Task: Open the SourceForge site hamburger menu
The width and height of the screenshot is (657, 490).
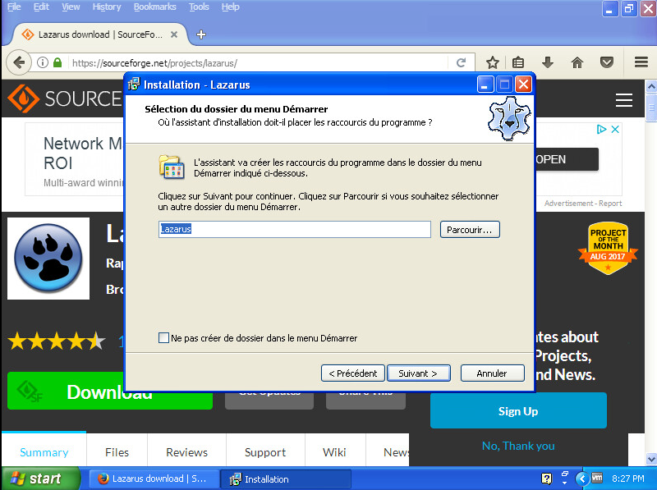Action: pyautogui.click(x=624, y=99)
